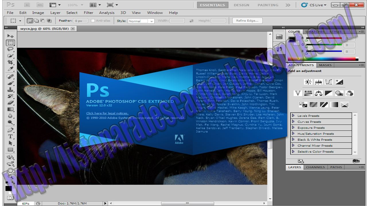367x206 pixels.
Task: Add a Channel Mixer adjustment
Action: point(350,93)
